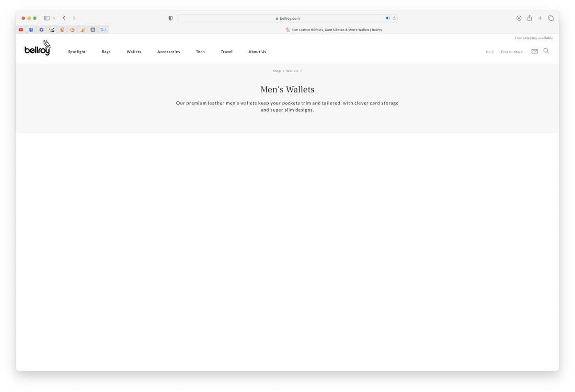Open the YouTube pinned tab

coord(21,30)
